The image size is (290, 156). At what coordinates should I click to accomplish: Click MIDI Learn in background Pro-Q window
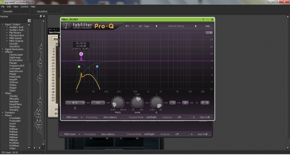70,134
